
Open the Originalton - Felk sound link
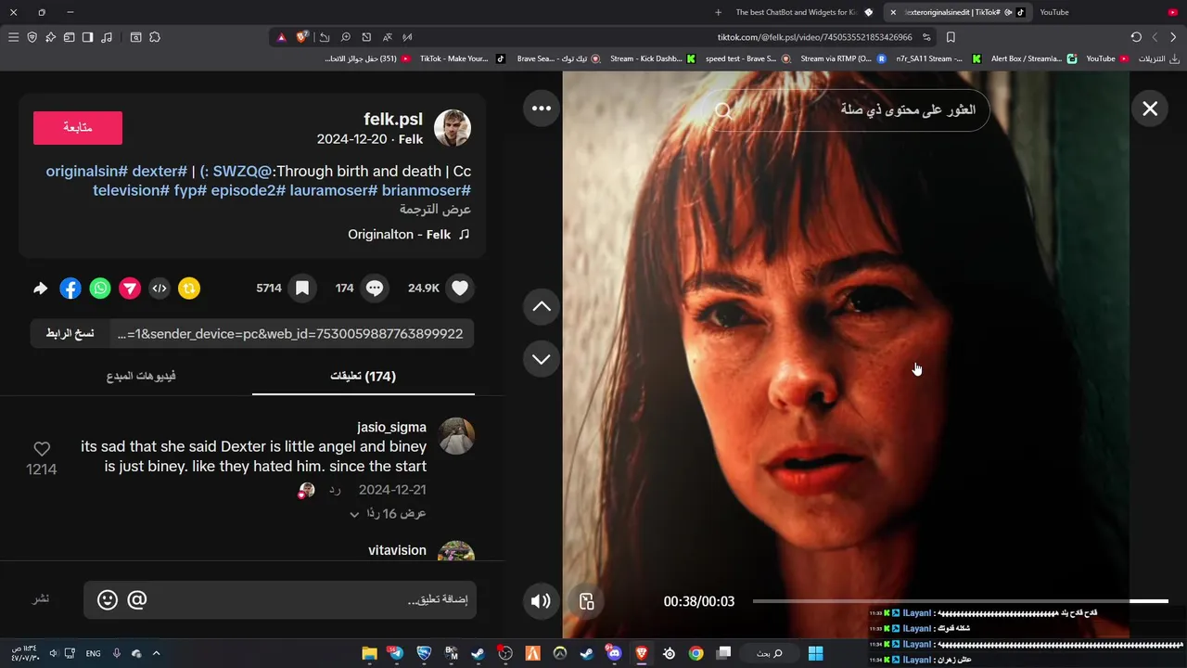click(409, 235)
